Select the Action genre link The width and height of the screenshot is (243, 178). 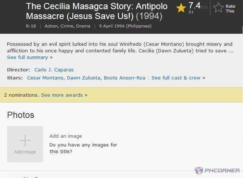pyautogui.click(x=51, y=26)
